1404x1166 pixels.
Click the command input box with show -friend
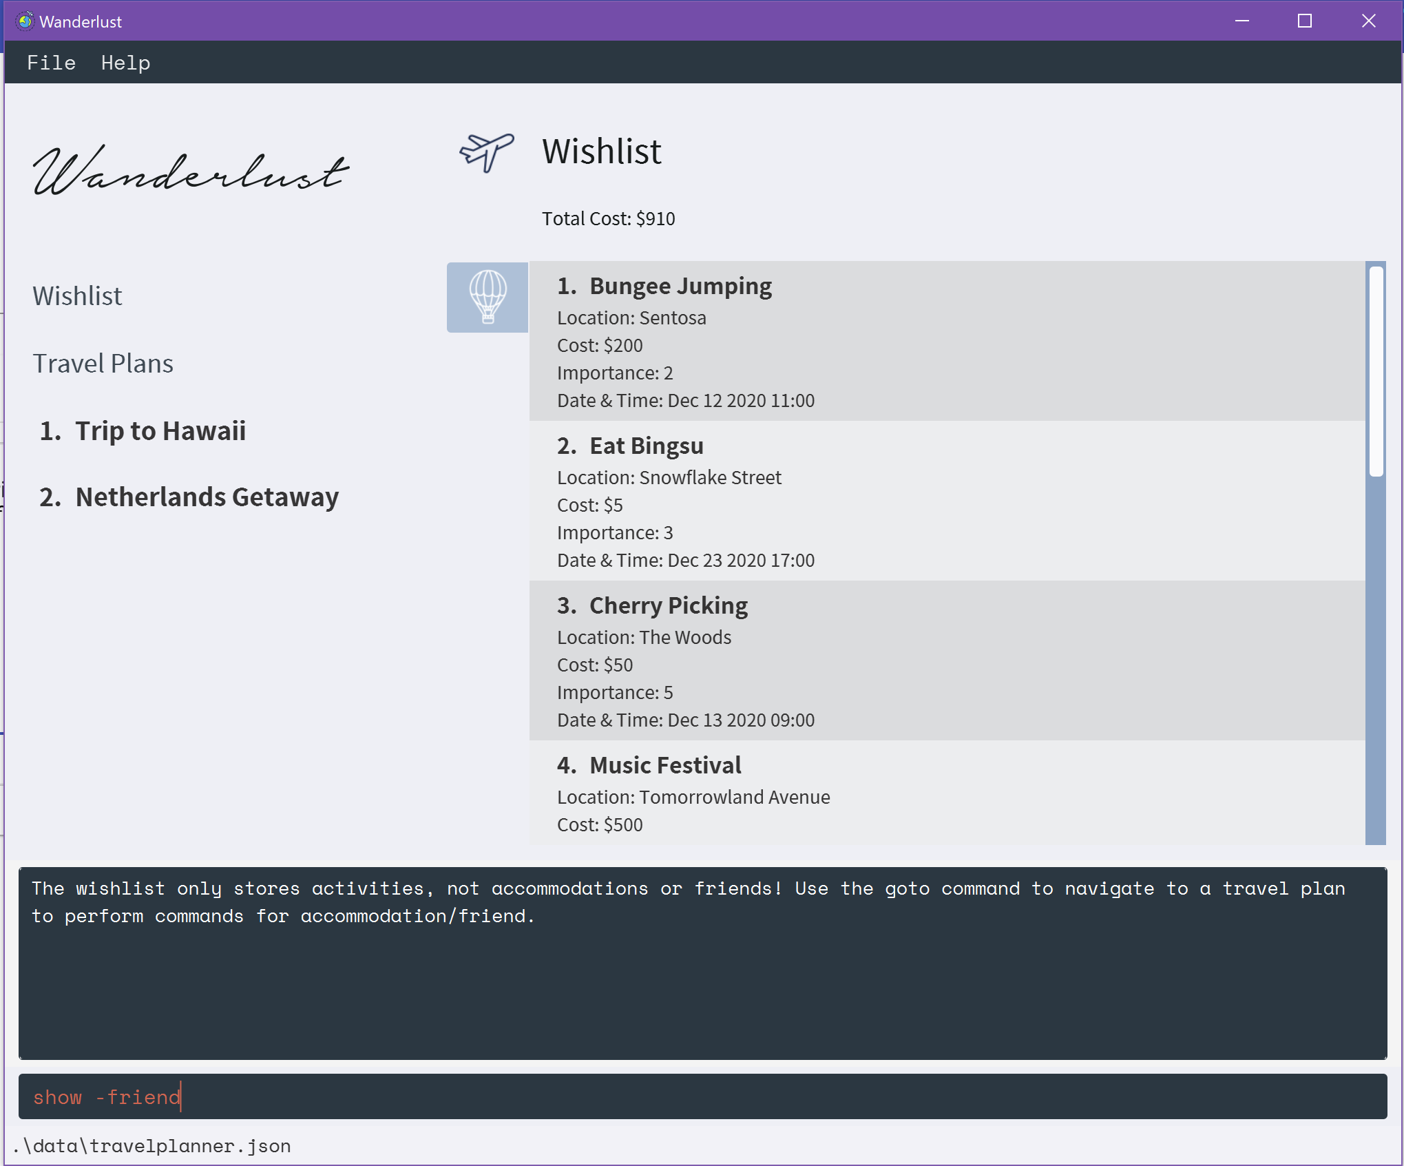click(702, 1096)
